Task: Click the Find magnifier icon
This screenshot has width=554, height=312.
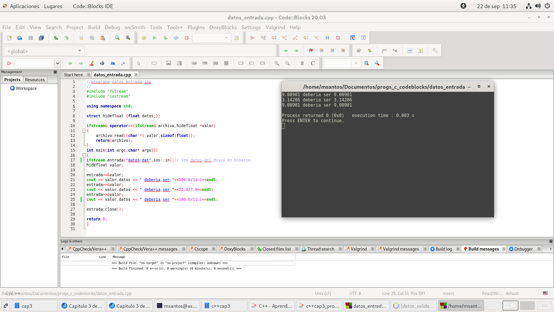Action: coord(117,38)
